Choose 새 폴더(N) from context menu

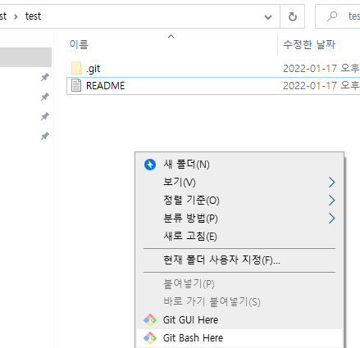239,165
